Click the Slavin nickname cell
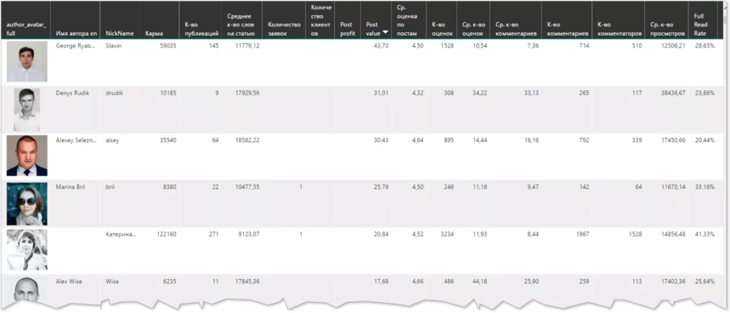 click(113, 46)
